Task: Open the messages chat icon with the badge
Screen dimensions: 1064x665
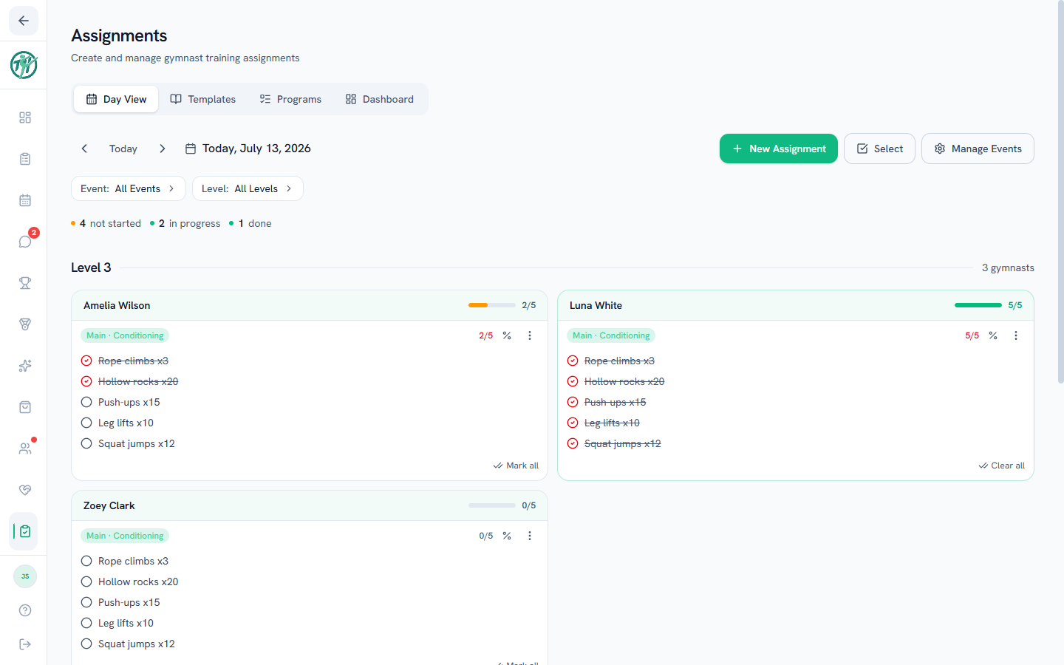Action: tap(25, 242)
